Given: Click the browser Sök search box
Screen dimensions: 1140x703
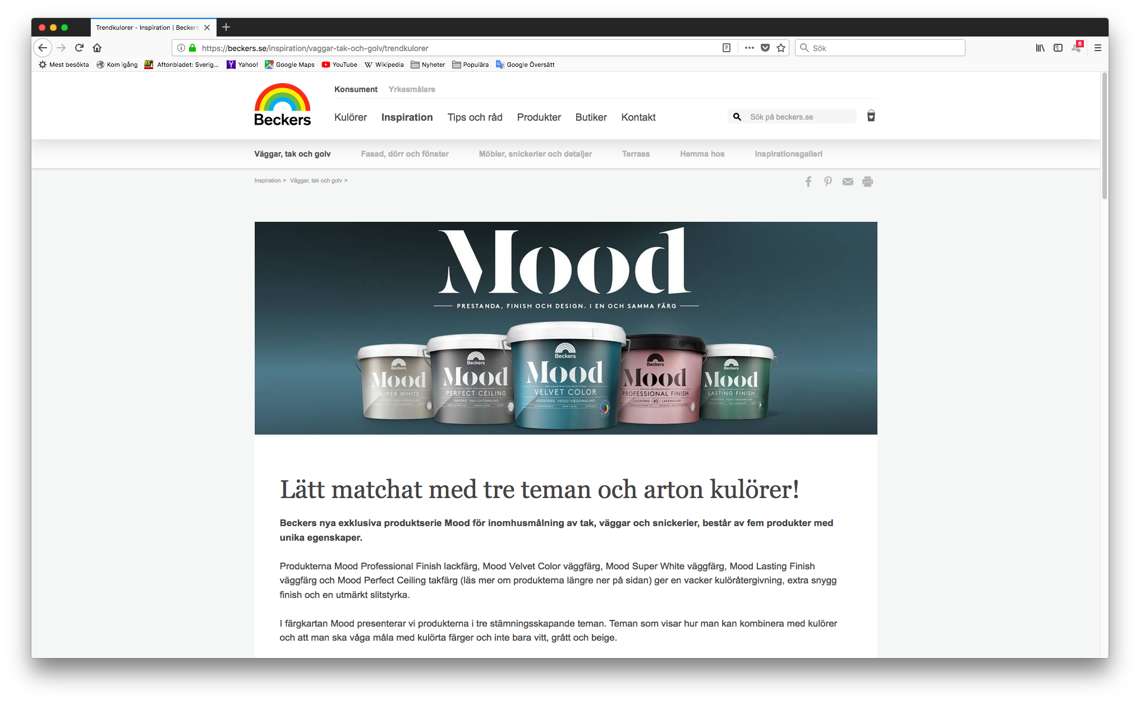Looking at the screenshot, I should (880, 48).
